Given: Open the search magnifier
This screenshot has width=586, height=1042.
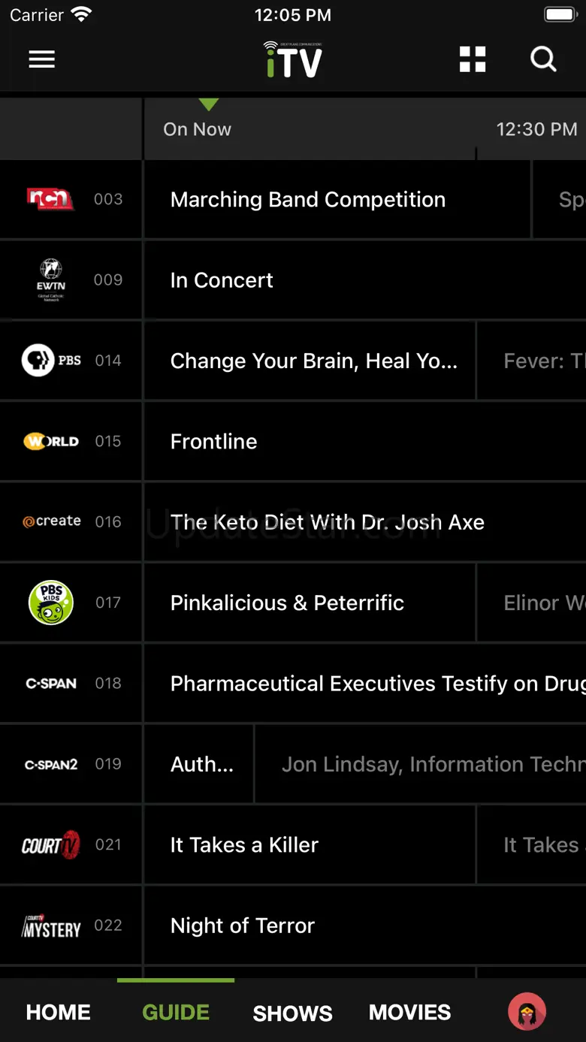Looking at the screenshot, I should [543, 59].
